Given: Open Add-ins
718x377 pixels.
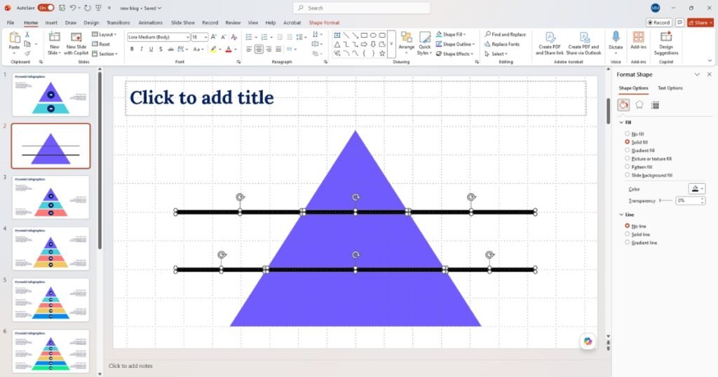Looking at the screenshot, I should [x=638, y=41].
